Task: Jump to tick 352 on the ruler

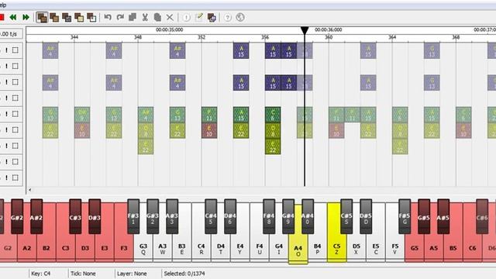Action: [201, 37]
